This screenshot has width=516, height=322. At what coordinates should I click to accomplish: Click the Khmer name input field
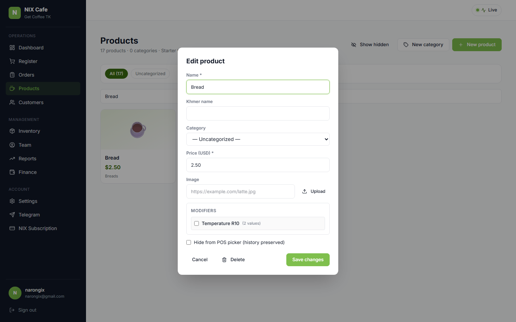(258, 113)
